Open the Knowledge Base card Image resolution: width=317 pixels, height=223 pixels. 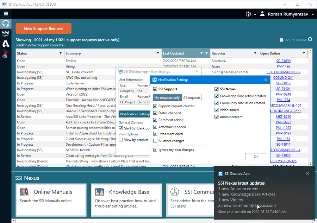(126, 200)
